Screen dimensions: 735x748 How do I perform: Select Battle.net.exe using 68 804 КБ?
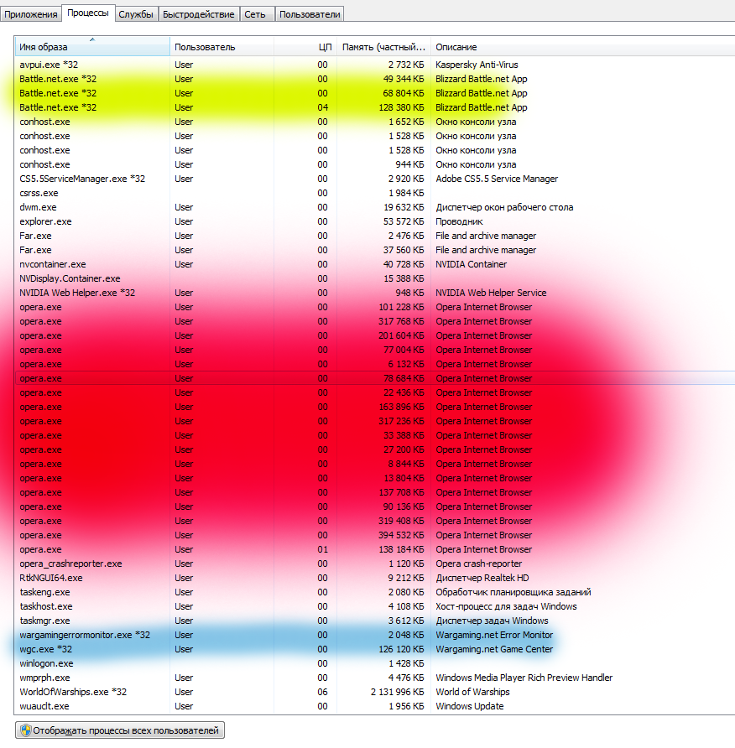pyautogui.click(x=375, y=94)
